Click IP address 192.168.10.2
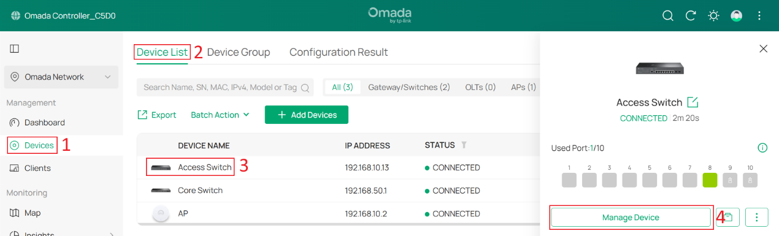This screenshot has width=779, height=236. point(365,213)
